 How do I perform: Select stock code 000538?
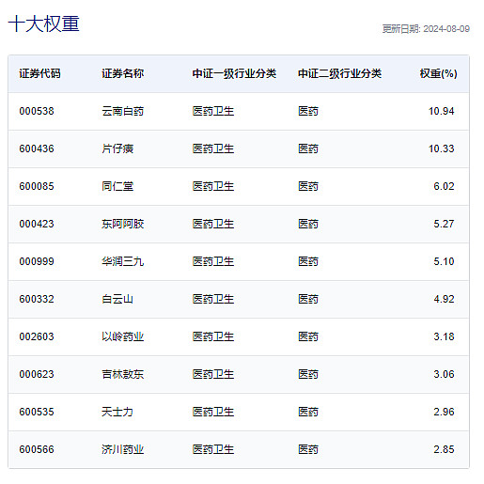(x=37, y=111)
